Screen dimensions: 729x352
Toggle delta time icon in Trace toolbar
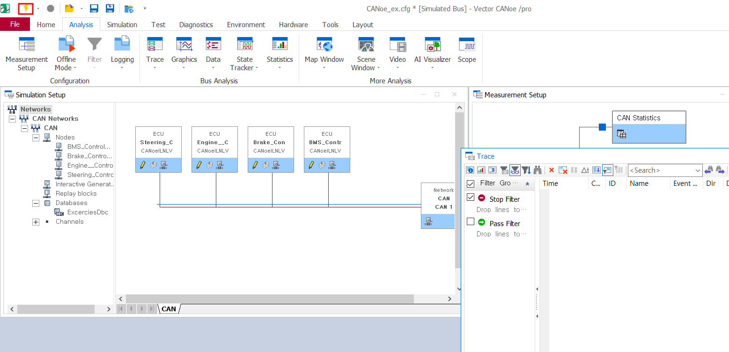pos(585,170)
